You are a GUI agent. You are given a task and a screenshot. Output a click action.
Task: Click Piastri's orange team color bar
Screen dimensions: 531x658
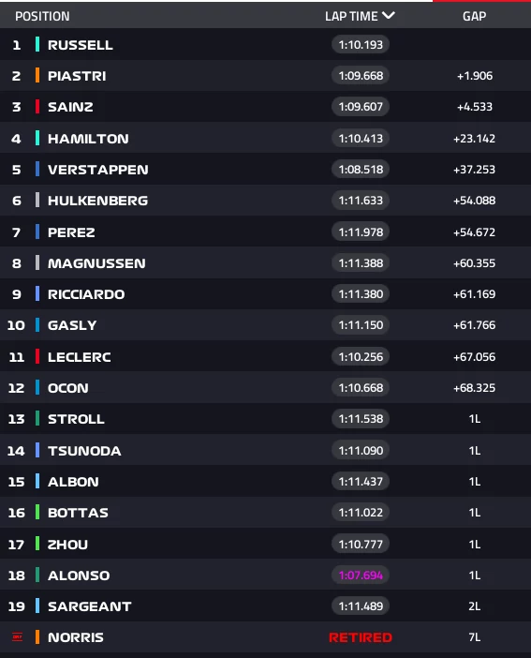click(37, 76)
